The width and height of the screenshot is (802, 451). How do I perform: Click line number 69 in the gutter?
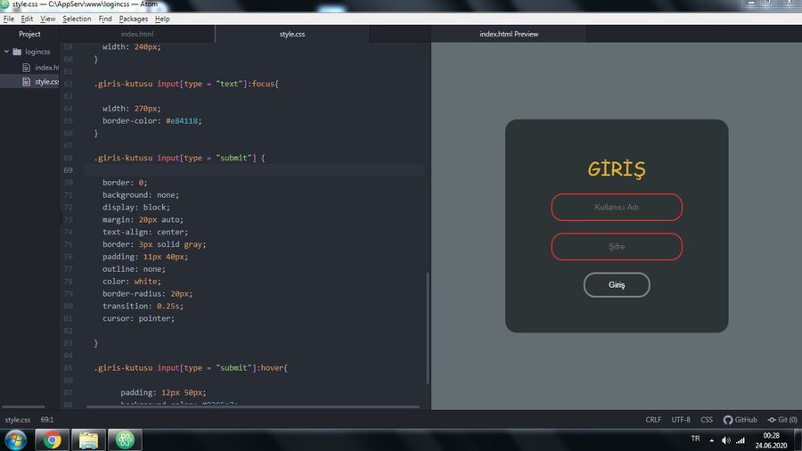(68, 170)
